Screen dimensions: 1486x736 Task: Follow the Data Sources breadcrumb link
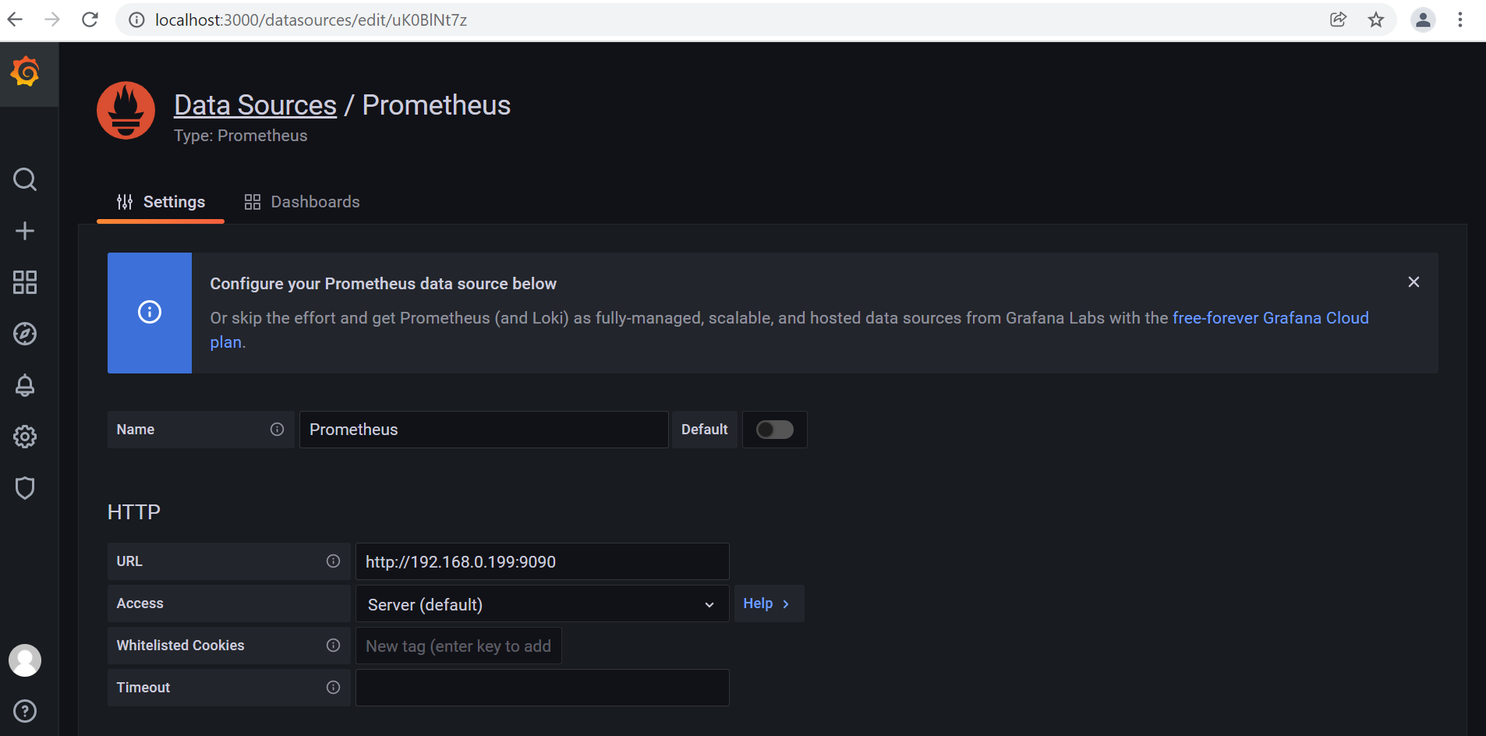pyautogui.click(x=255, y=105)
